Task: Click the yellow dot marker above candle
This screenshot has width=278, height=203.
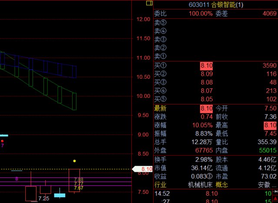Action: coord(74,161)
